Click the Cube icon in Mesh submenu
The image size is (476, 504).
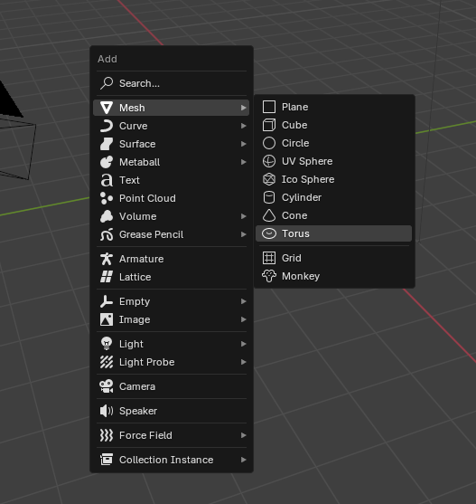[x=269, y=125]
